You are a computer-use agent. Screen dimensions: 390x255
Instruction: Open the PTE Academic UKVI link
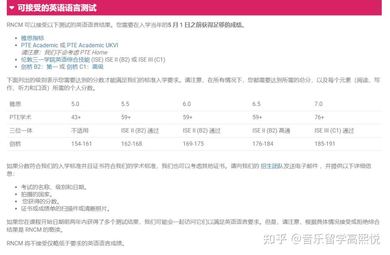[x=92, y=45]
